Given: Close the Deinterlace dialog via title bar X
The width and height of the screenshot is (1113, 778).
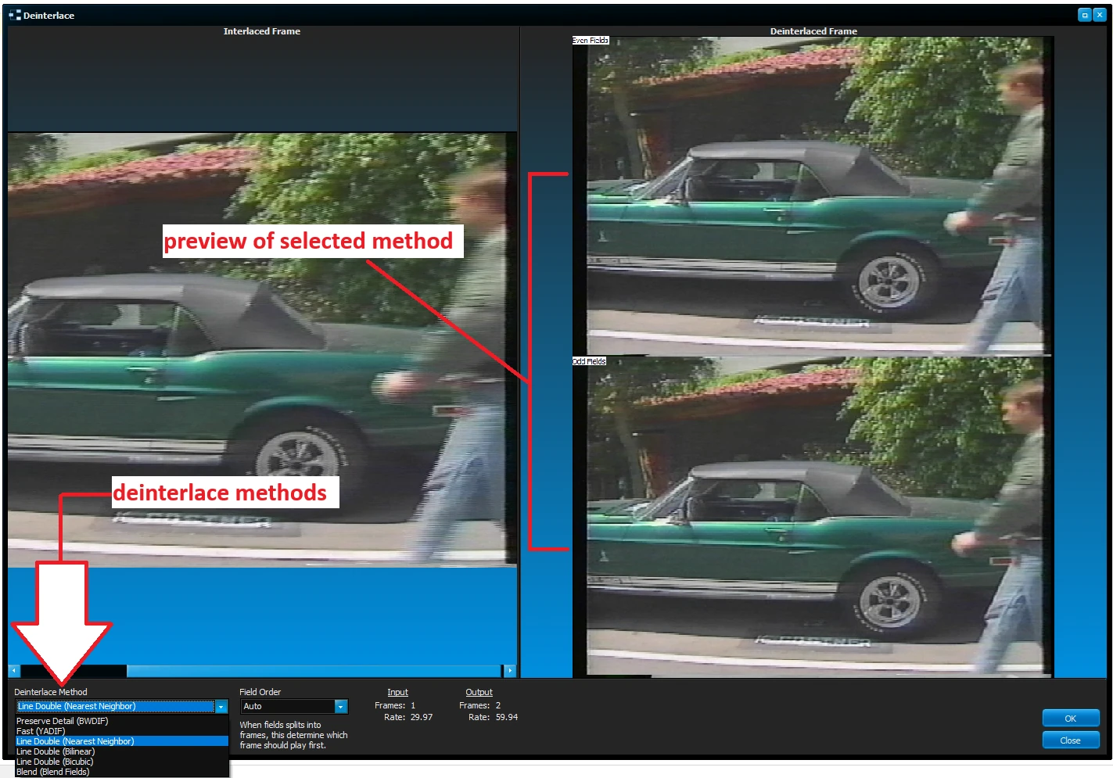Looking at the screenshot, I should point(1099,15).
